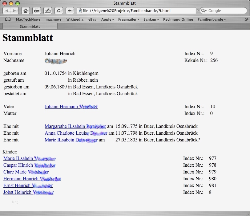Viewport: 250px width, 216px height.
Task: Open the eBay bookmark
Action: click(x=92, y=19)
